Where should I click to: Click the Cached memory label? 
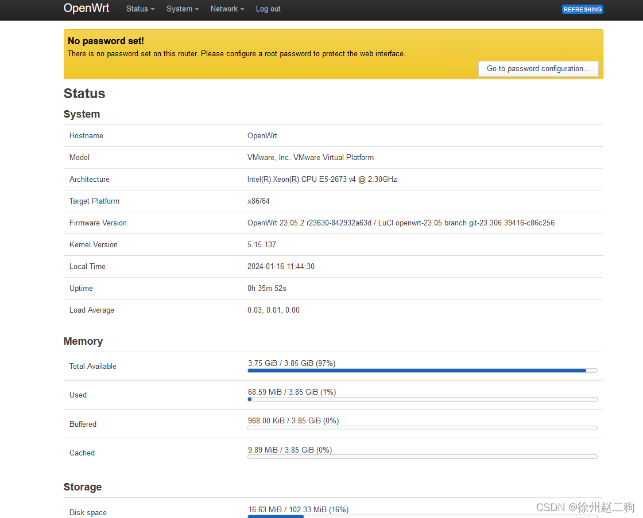[x=82, y=453]
